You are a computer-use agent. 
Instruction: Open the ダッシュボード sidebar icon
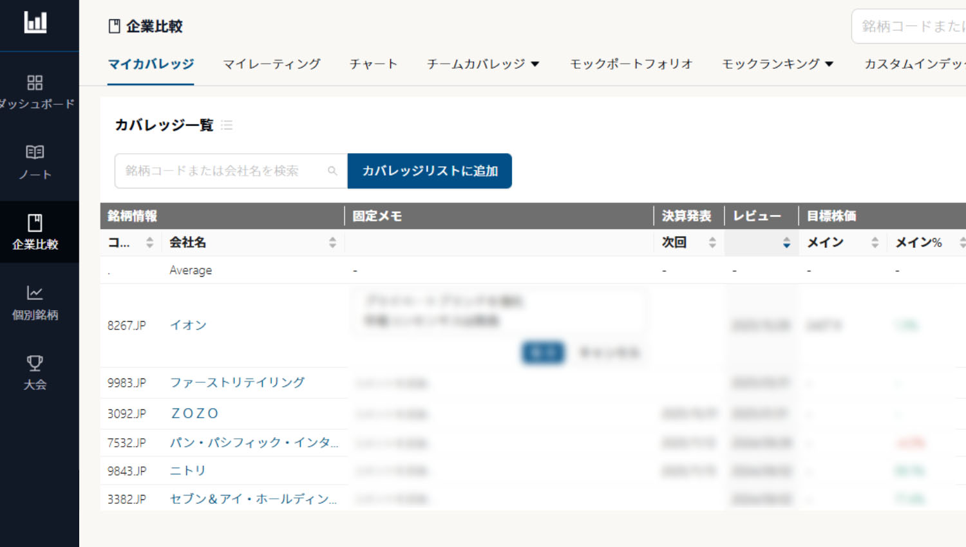(35, 83)
